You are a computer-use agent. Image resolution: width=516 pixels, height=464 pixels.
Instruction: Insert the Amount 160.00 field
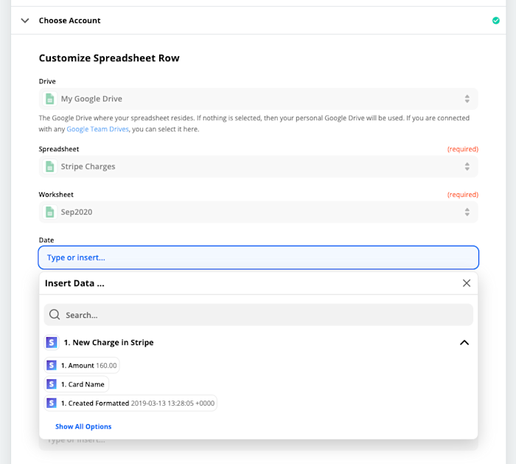[x=82, y=365]
